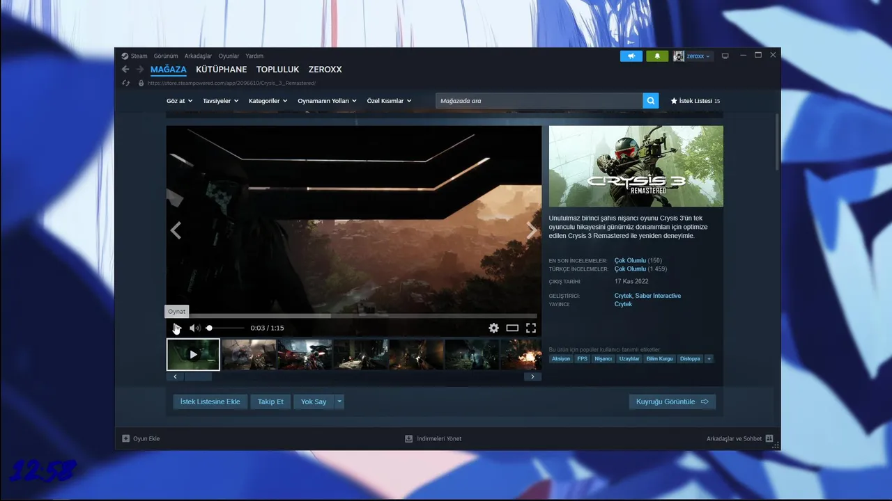Screen dimensions: 892x501
Task: Expand the Tavsiyeler dropdown
Action: pyautogui.click(x=220, y=101)
